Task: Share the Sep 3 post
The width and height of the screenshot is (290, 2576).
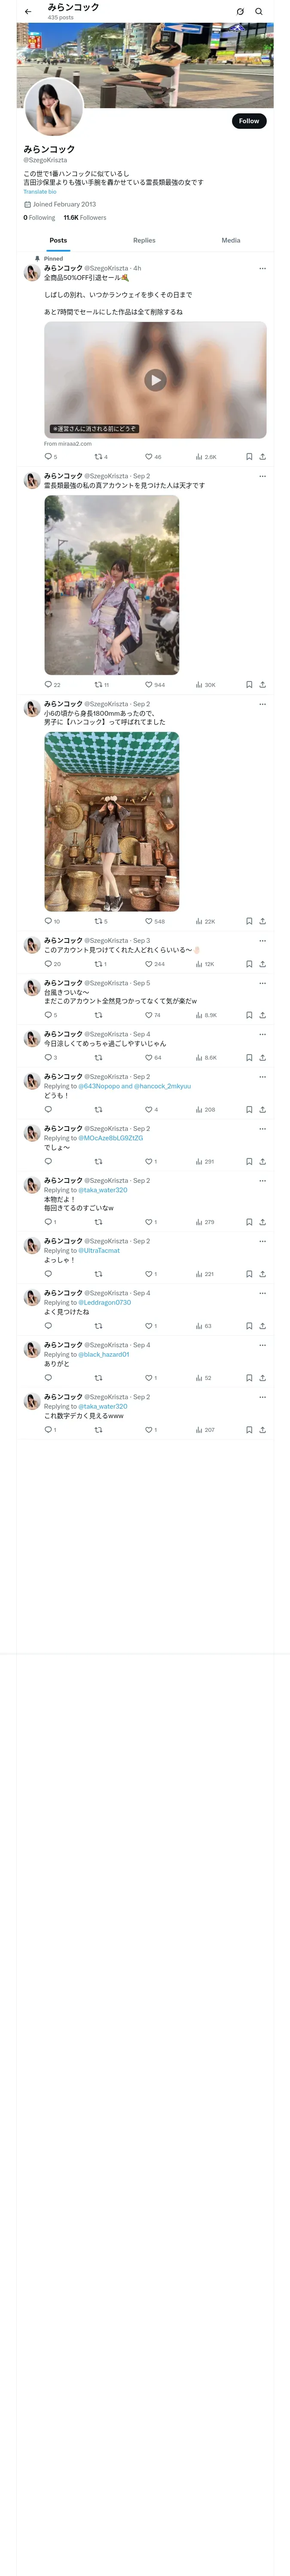Action: (262, 964)
